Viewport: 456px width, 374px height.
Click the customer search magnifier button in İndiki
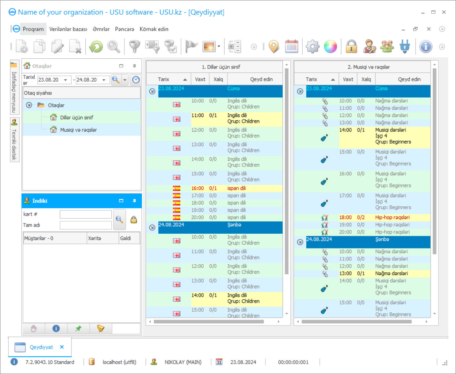tap(119, 219)
